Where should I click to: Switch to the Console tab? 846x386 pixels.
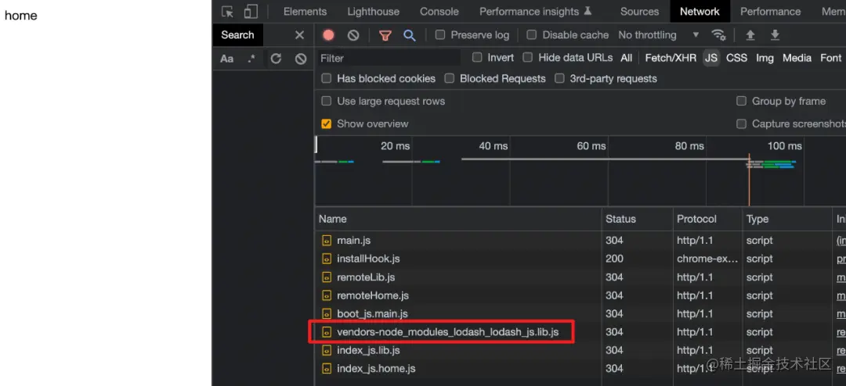tap(439, 12)
